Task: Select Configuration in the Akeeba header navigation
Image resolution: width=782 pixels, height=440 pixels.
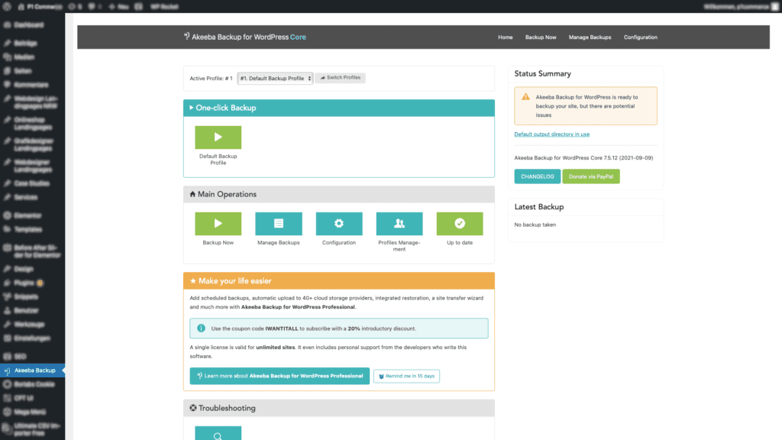Action: pyautogui.click(x=641, y=37)
